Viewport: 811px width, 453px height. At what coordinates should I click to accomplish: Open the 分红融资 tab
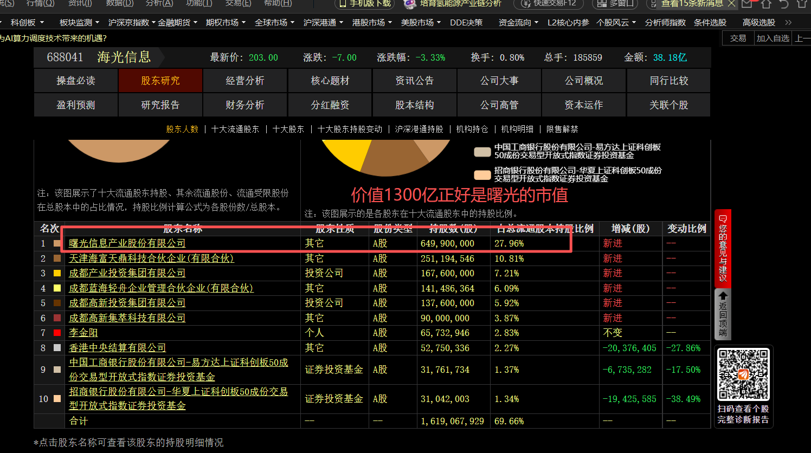pos(330,105)
